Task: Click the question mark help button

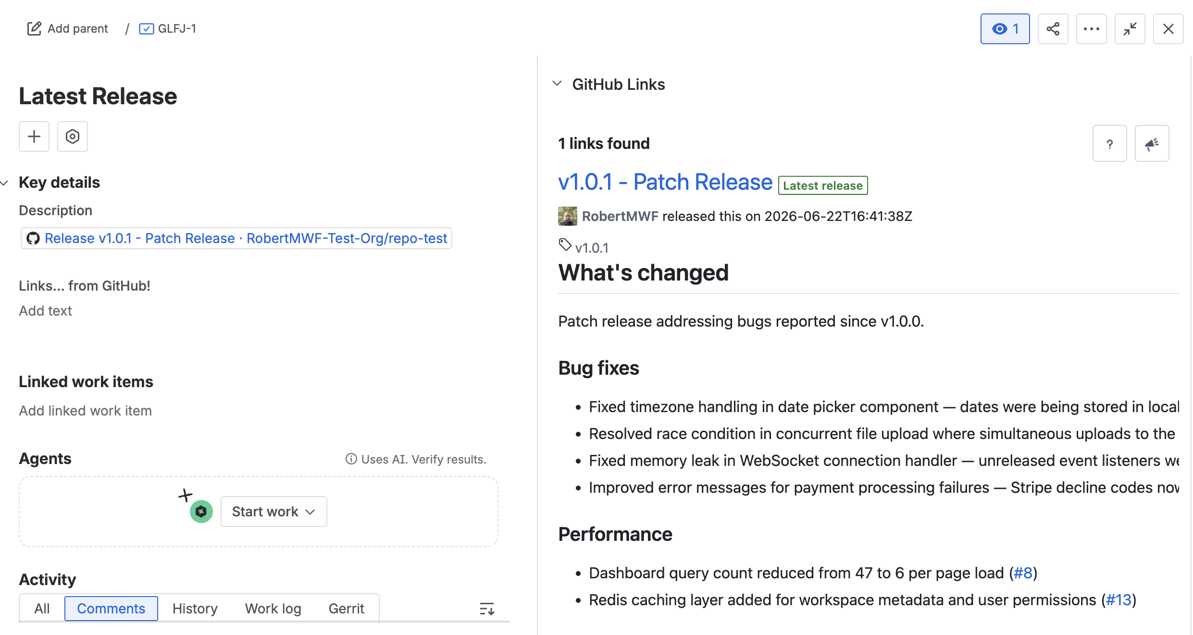Action: click(x=1109, y=144)
